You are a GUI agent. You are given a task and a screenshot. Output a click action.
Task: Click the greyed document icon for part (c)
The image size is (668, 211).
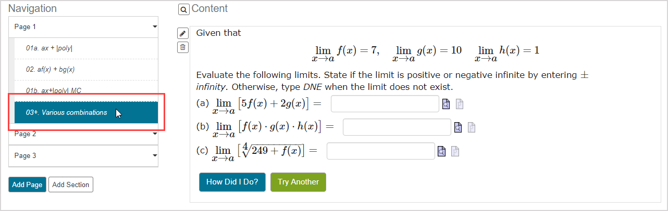(454, 151)
